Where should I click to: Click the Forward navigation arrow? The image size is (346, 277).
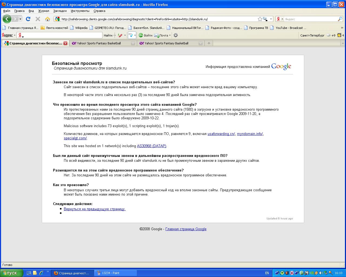pyautogui.click(x=15, y=19)
